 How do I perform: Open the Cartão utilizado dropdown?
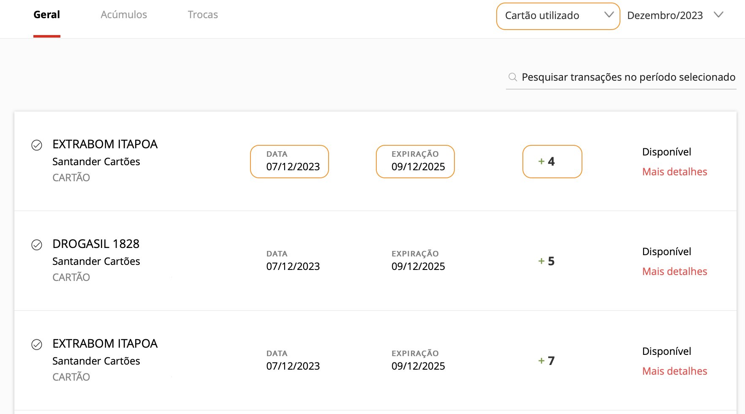click(x=558, y=16)
